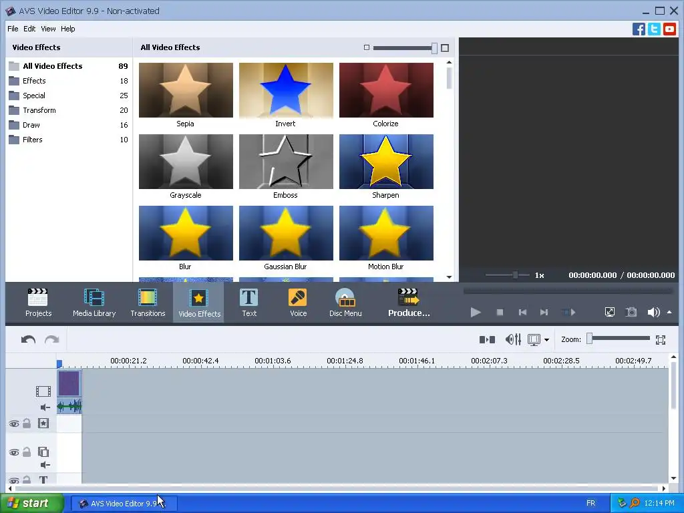This screenshot has height=513, width=684.
Task: Open Twitter page icon
Action: [654, 29]
